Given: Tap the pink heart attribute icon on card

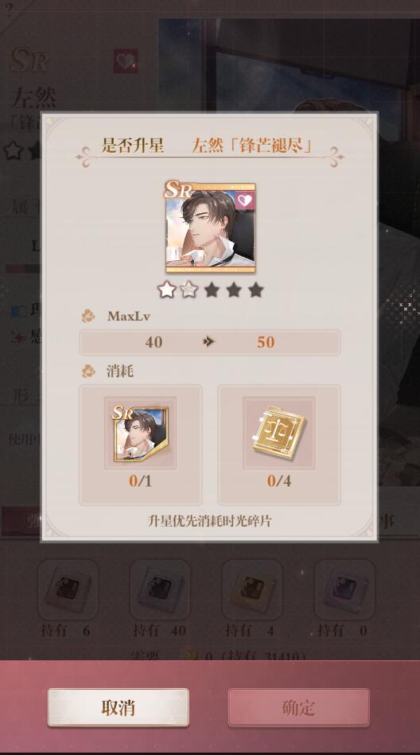Looking at the screenshot, I should coord(245,199).
